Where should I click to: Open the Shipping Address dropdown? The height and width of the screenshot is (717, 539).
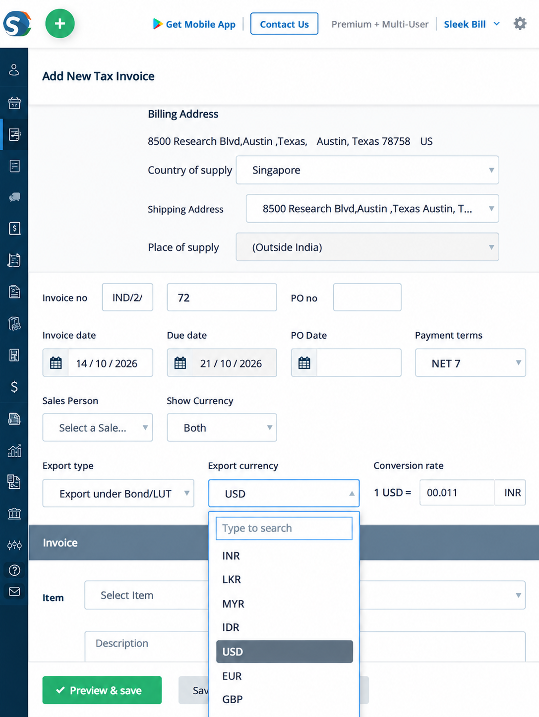coord(372,209)
